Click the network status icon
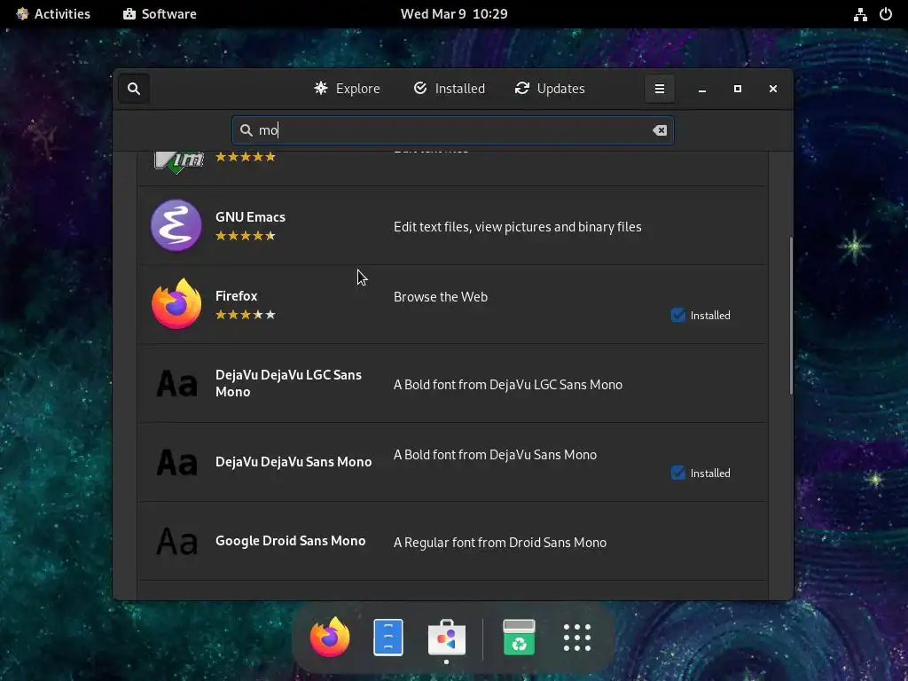This screenshot has width=908, height=681. click(x=860, y=14)
